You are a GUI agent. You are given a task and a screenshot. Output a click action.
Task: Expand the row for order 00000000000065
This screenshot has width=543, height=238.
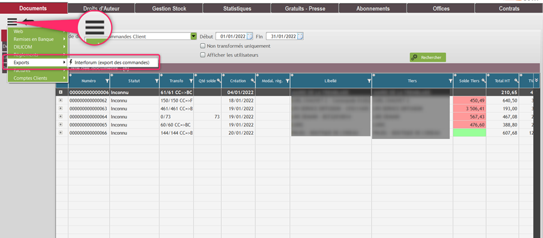[61, 124]
